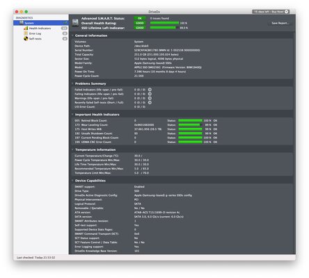Click the info arrow next to Failing Indicators
Image resolution: width=309 pixels, height=278 pixels.
[x=150, y=94]
